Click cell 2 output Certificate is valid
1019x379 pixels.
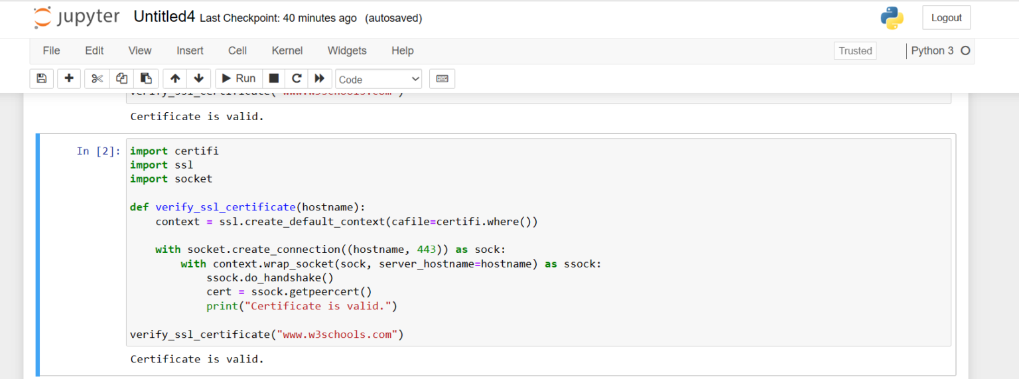[x=197, y=359]
